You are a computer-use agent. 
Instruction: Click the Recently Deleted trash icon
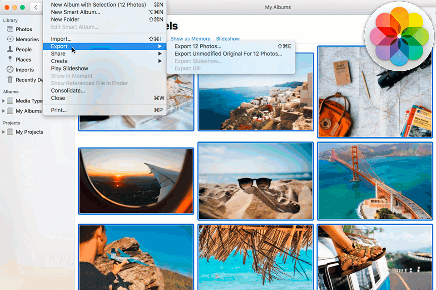point(10,79)
